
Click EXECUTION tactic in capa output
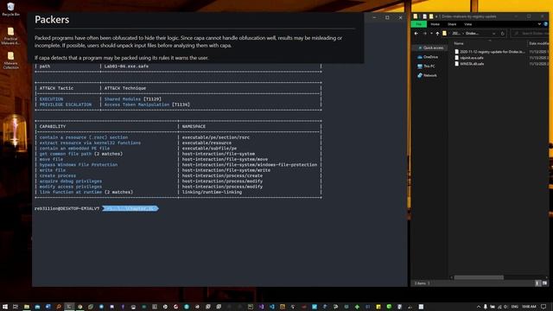tap(51, 99)
